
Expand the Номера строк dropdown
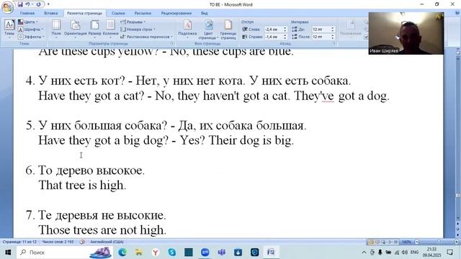coord(138,29)
